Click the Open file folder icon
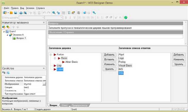Screen dimensions: 188x112 click(11, 13)
